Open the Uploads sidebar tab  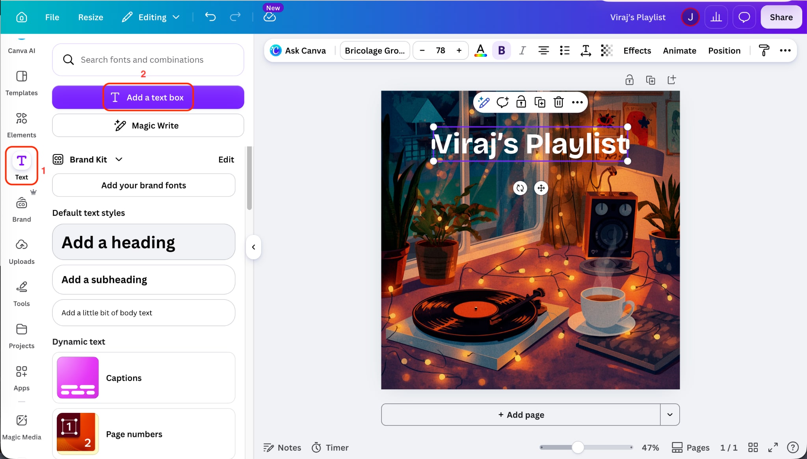(22, 252)
